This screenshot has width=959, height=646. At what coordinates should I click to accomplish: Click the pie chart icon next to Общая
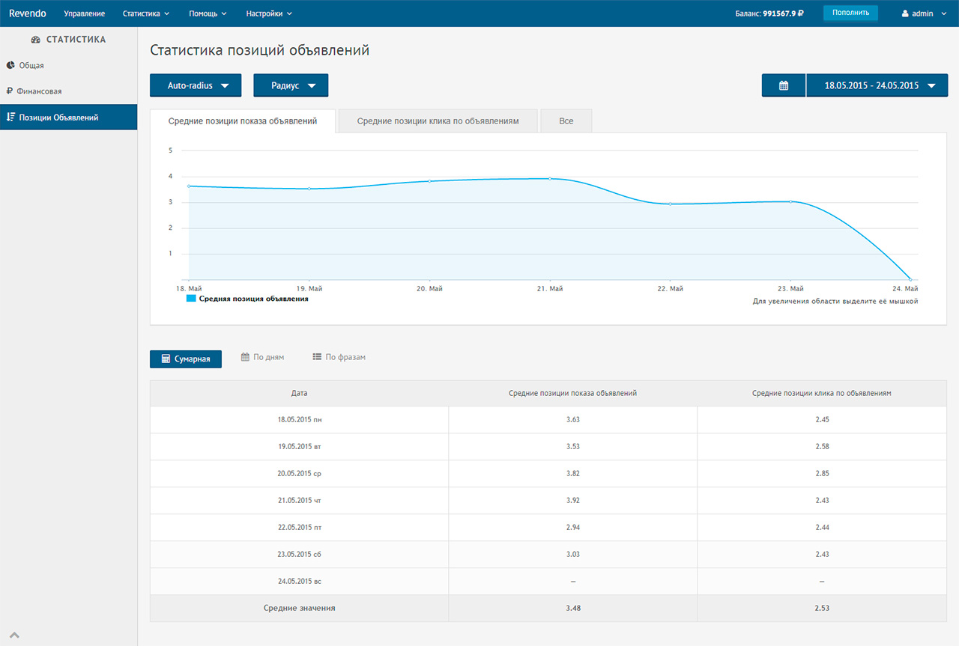click(10, 65)
